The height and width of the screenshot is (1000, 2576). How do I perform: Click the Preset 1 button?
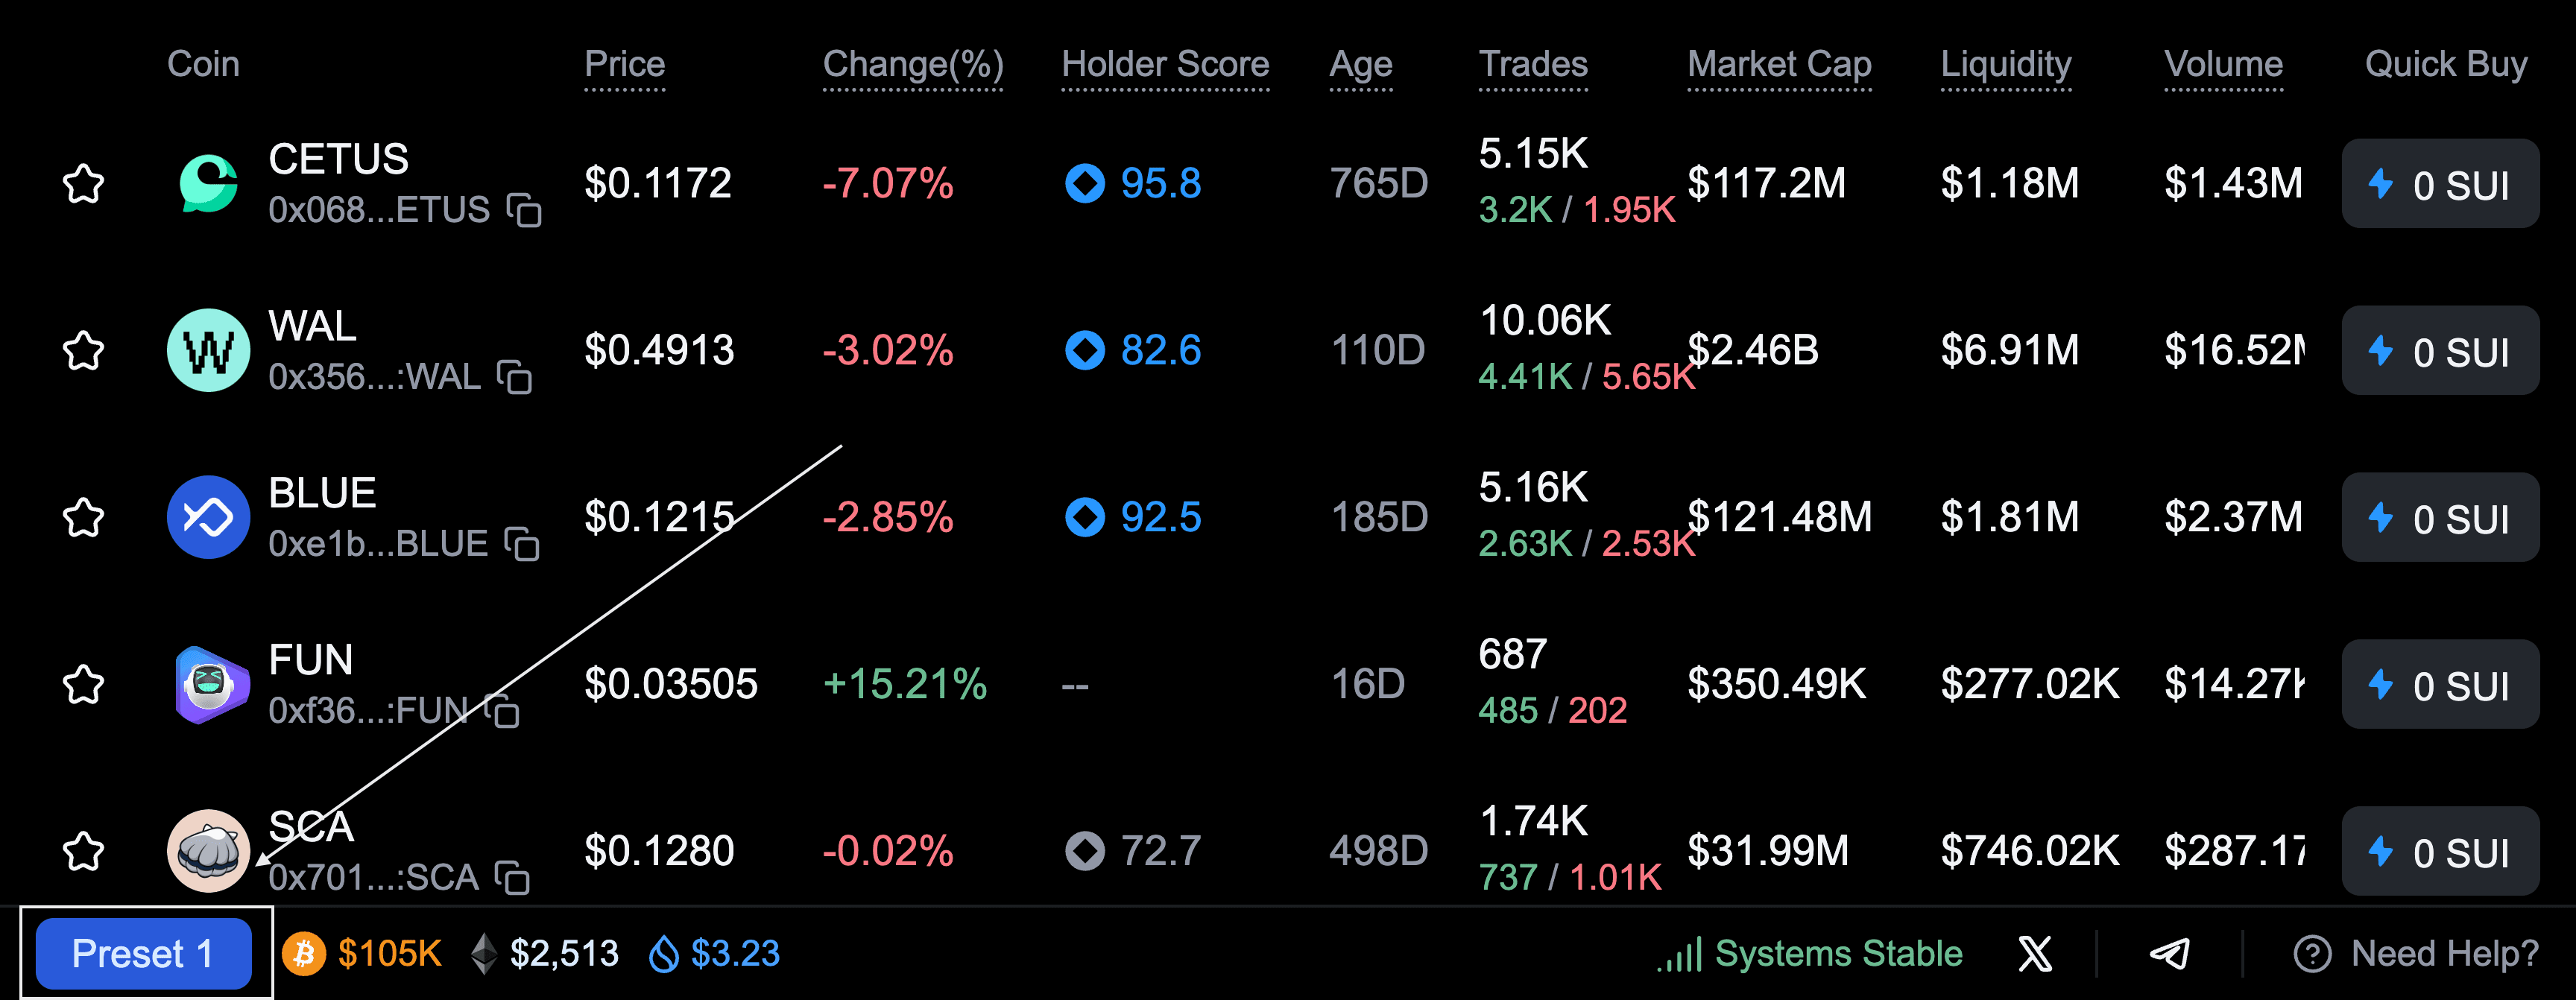coord(143,954)
